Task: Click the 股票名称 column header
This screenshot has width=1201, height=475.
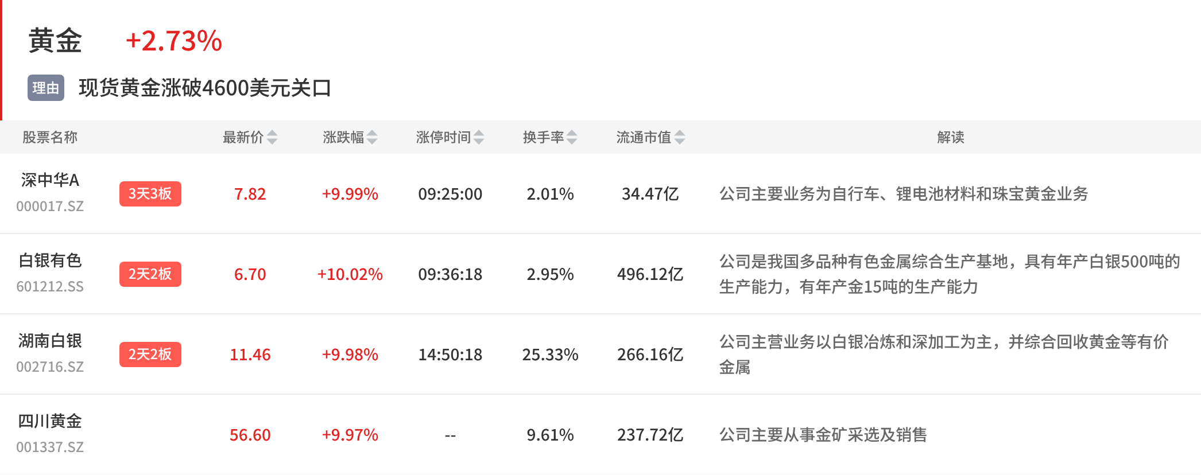Action: (50, 137)
